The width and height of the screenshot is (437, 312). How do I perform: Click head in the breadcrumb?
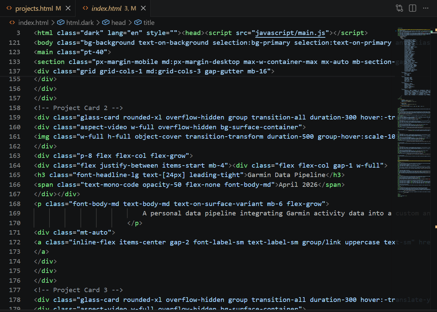click(118, 23)
